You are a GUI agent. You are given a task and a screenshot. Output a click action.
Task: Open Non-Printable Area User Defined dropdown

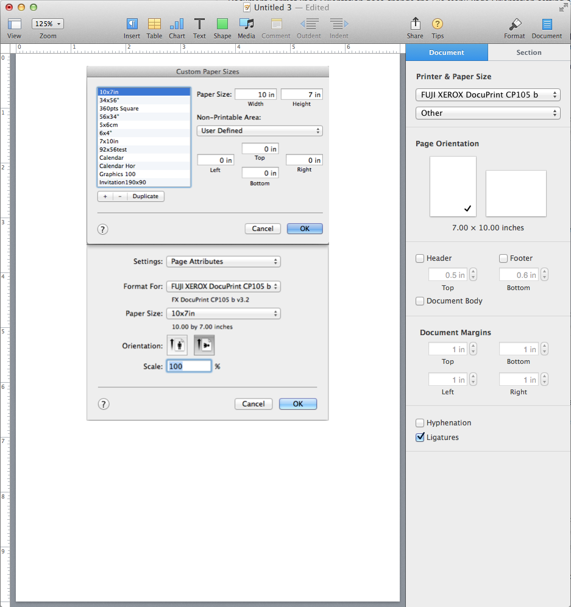pyautogui.click(x=260, y=131)
